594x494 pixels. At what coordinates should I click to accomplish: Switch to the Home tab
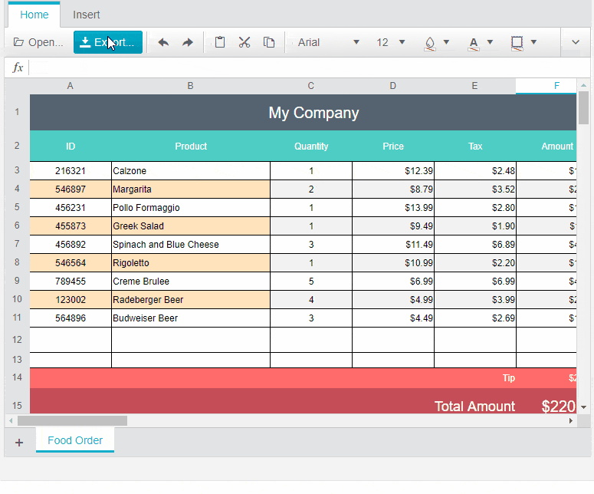tap(34, 15)
